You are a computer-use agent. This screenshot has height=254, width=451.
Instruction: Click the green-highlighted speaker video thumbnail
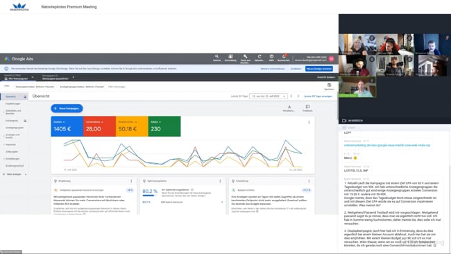[x=357, y=87]
